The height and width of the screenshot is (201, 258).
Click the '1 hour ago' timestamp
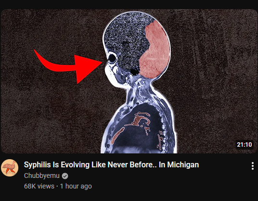tap(76, 186)
